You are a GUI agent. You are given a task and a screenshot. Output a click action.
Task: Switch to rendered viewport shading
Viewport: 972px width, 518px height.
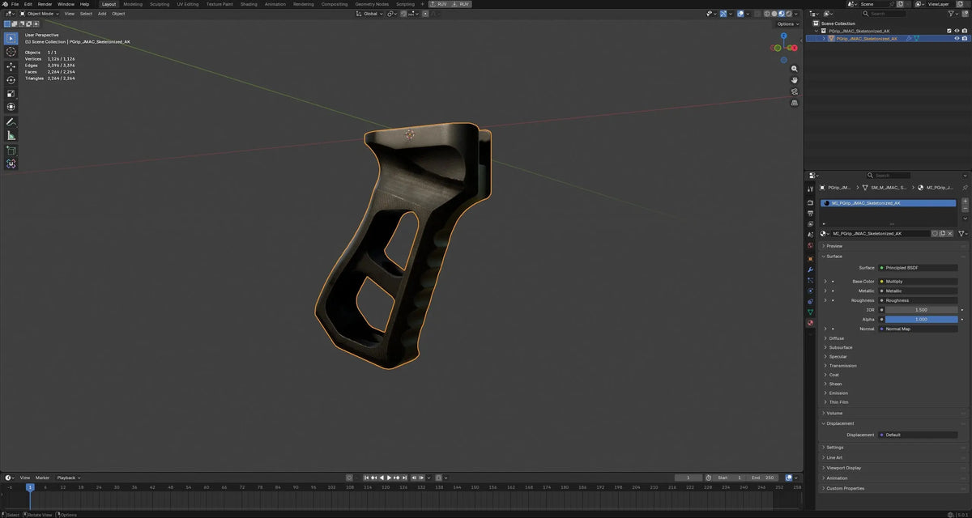(789, 14)
